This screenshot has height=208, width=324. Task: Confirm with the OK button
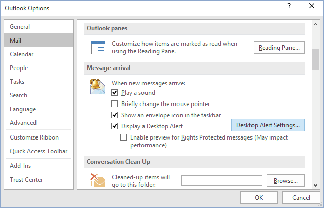259,198
